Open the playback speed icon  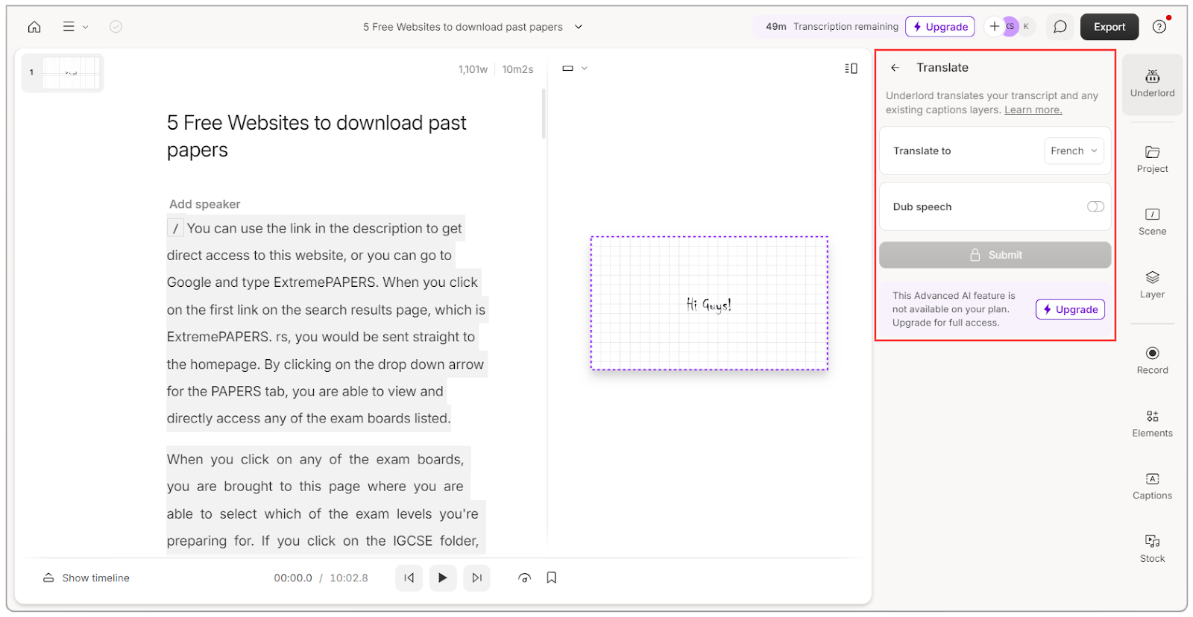coord(524,578)
